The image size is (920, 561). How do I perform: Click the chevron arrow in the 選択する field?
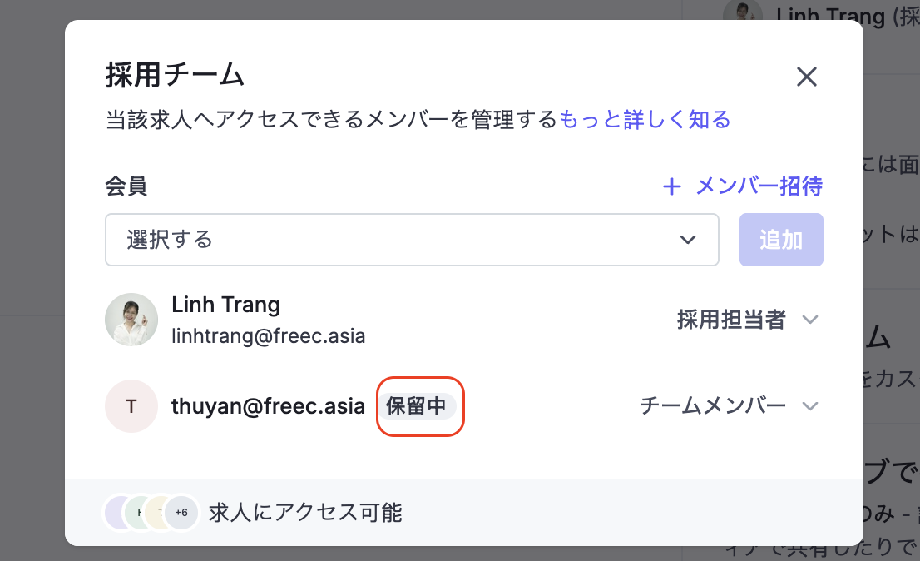coord(688,240)
